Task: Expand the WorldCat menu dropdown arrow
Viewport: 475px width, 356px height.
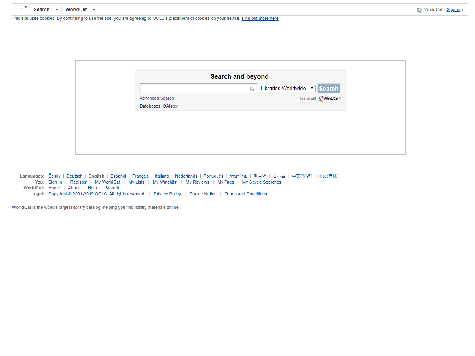Action: point(94,10)
